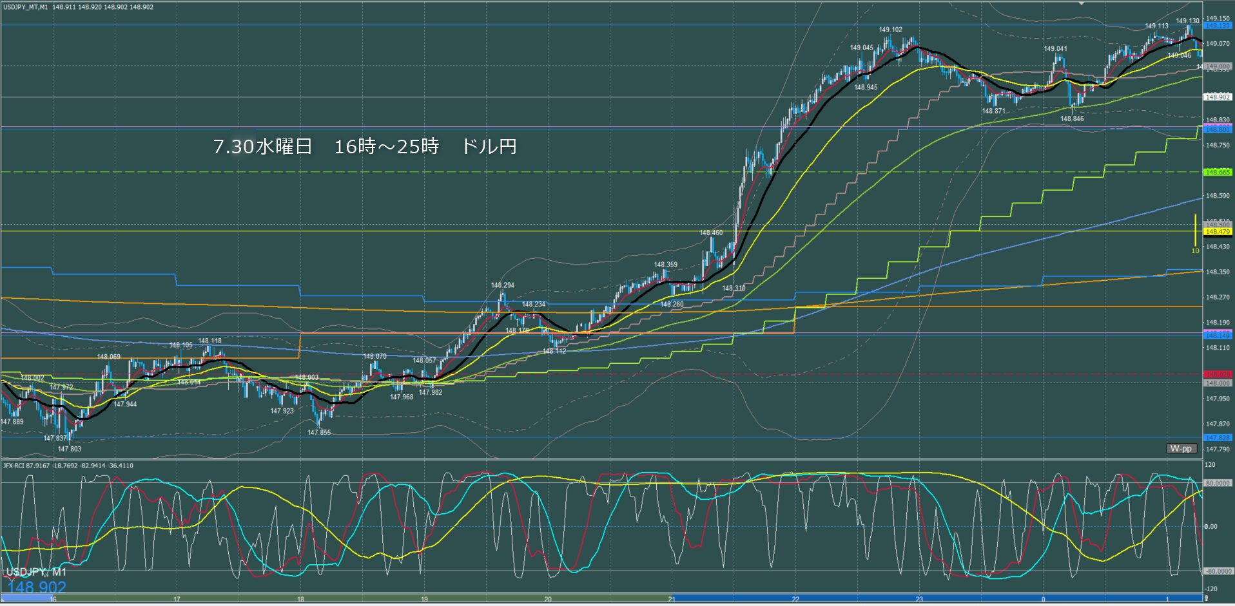This screenshot has height=606, width=1235.
Task: Click the small icon at timeline's right end
Action: click(1207, 599)
